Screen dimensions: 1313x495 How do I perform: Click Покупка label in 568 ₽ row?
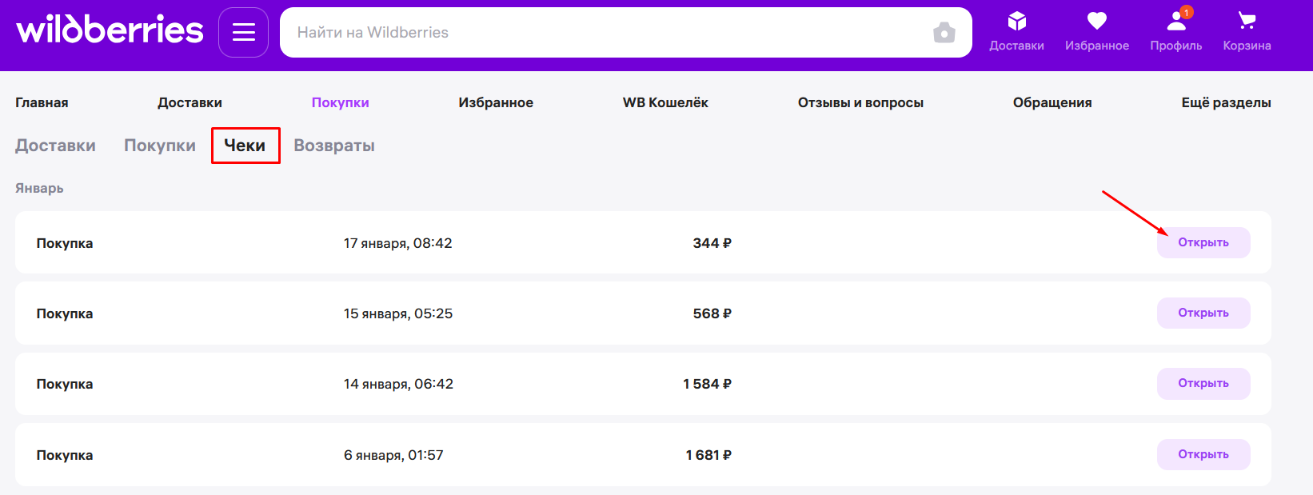point(65,313)
